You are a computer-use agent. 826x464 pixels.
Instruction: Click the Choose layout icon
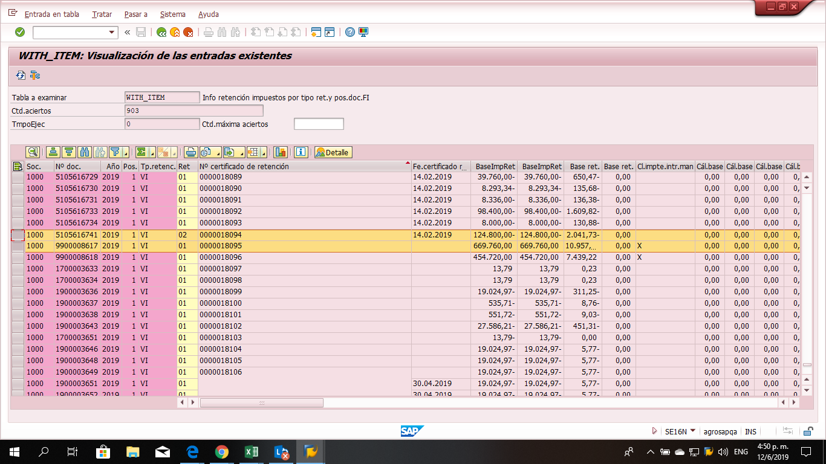pyautogui.click(x=253, y=152)
